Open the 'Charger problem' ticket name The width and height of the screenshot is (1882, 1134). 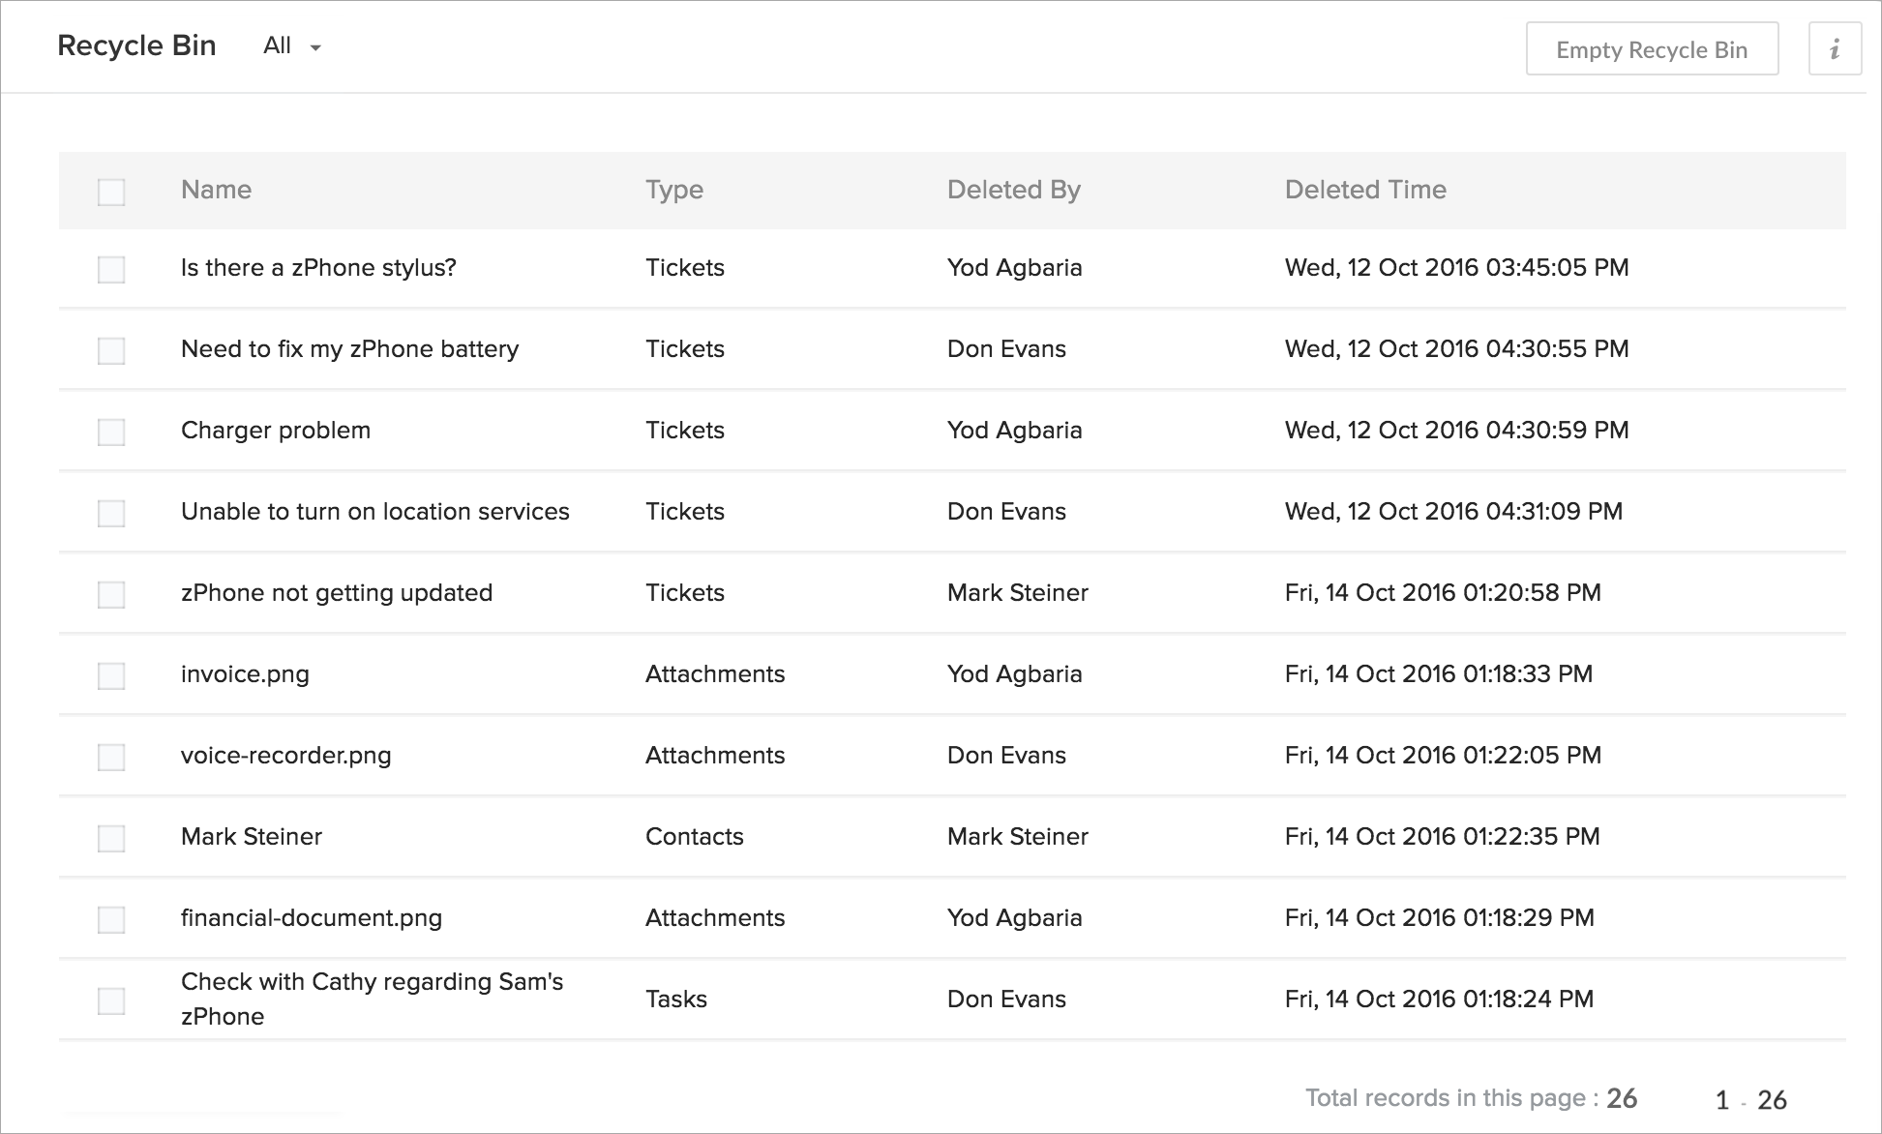pos(275,431)
